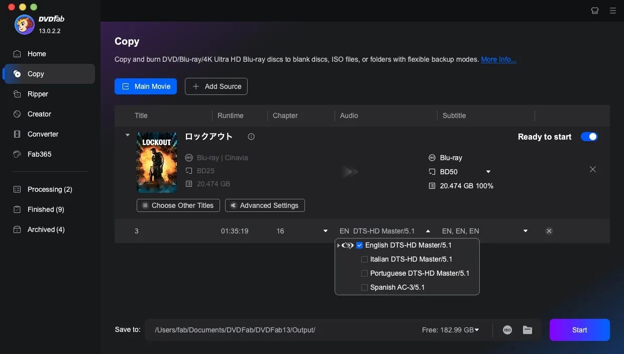Check the Italian DTS-HD Master/5.1 audio track

click(364, 259)
